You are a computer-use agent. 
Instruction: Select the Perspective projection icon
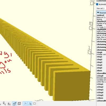(x=15, y=104)
